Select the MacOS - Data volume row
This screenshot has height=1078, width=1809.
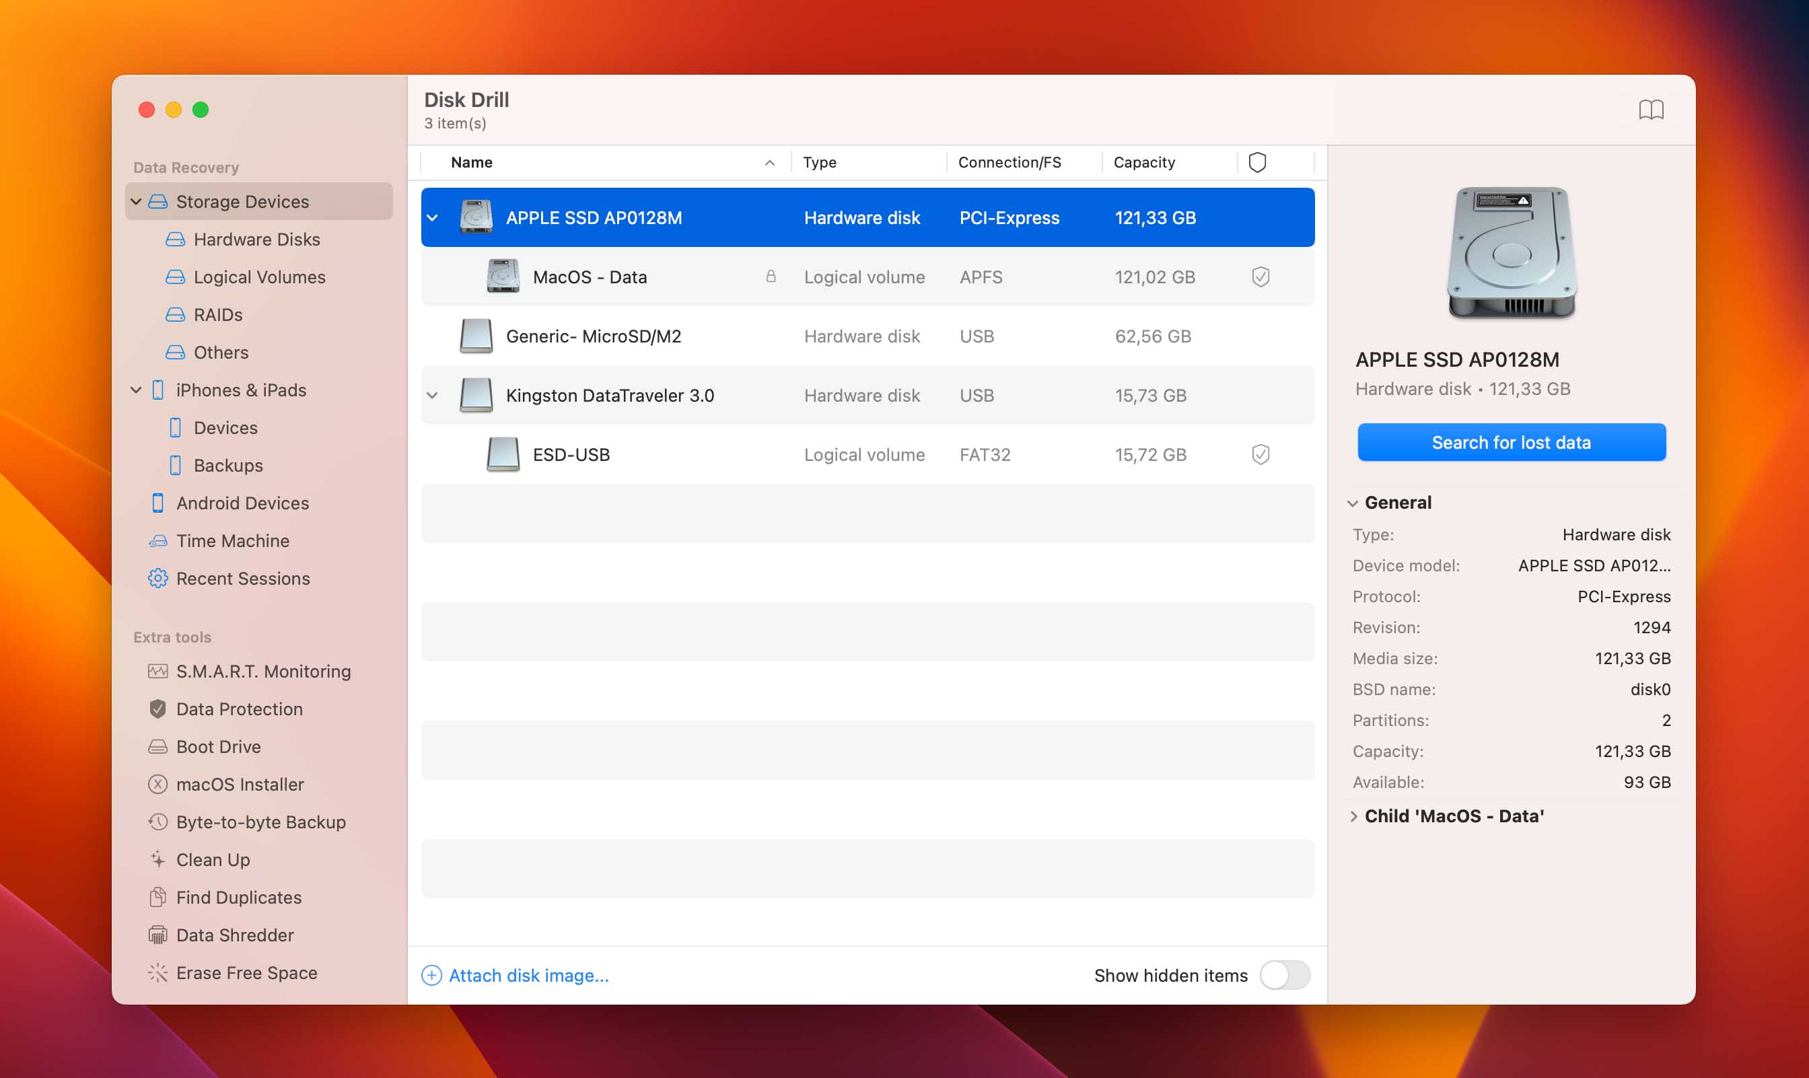[x=867, y=277]
